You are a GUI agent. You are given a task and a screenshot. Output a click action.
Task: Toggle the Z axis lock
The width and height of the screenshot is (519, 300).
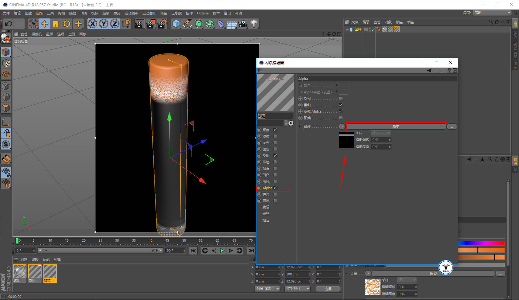pos(115,24)
